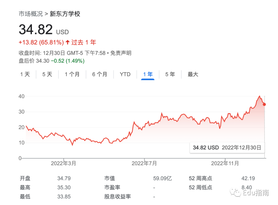
Task: Click the 40 y-axis label
Action: [21, 96]
